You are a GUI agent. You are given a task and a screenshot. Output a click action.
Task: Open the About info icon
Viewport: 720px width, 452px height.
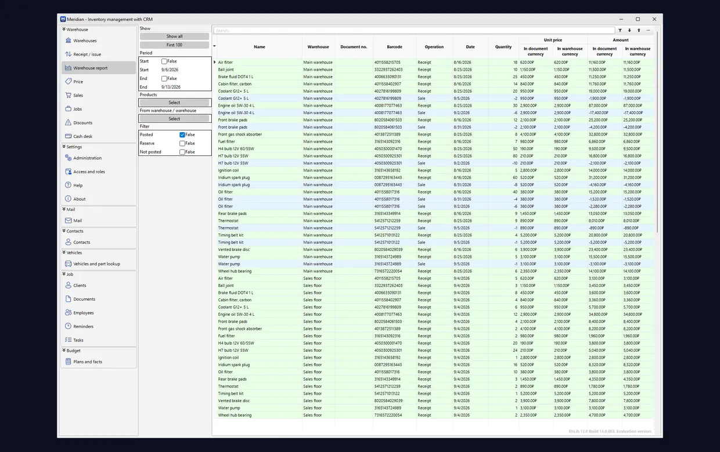tap(68, 199)
